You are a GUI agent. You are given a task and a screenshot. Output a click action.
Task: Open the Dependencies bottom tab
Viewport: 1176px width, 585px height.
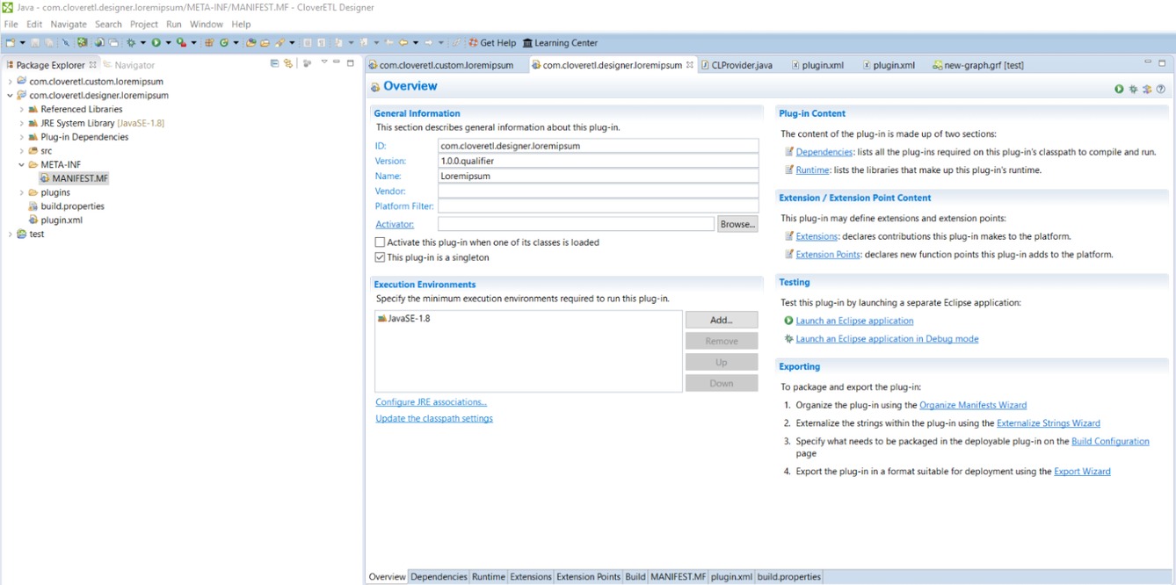(439, 577)
